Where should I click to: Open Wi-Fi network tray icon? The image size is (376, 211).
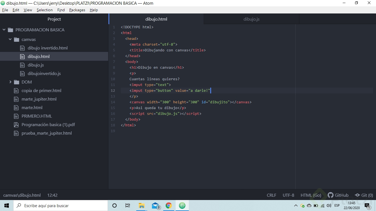322,206
